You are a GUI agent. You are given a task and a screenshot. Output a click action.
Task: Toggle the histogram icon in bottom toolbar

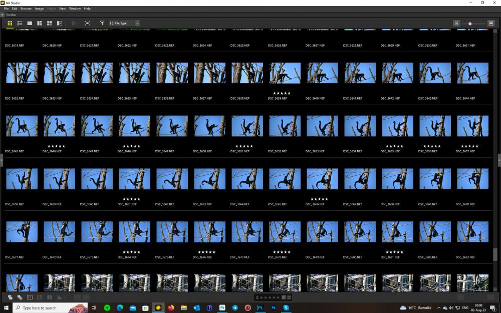point(60,297)
